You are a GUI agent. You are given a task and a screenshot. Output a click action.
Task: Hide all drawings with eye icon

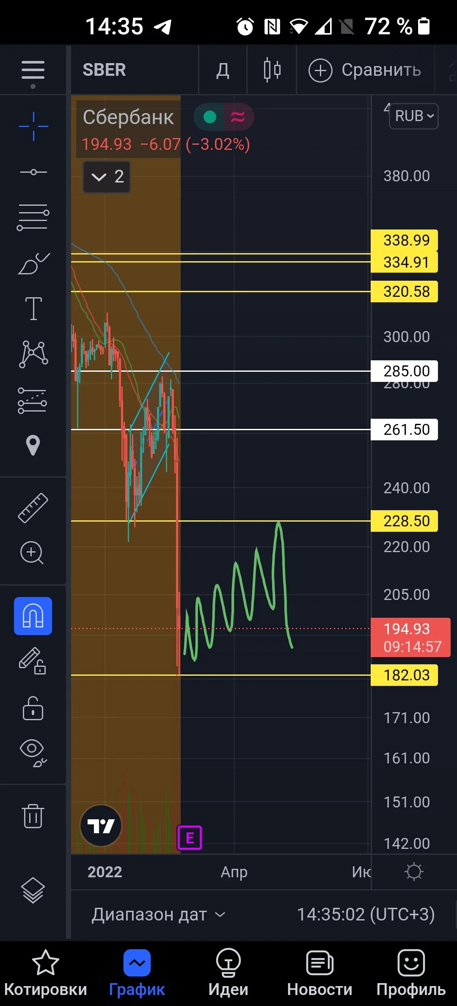[33, 754]
